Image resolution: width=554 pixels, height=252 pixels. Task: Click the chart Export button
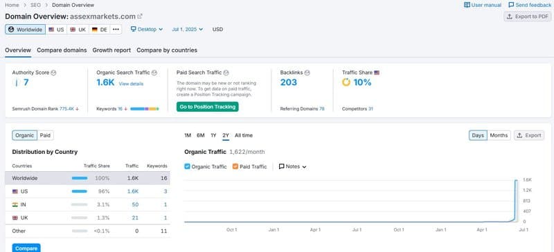tap(529, 135)
